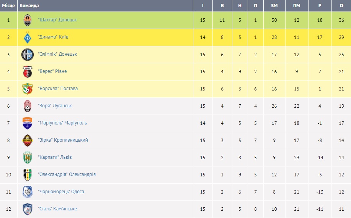Click the Karpaty Lviv team crest
Screen dimensions: 351x218
[27, 157]
